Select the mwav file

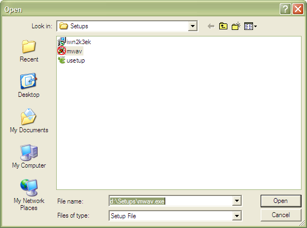point(70,51)
